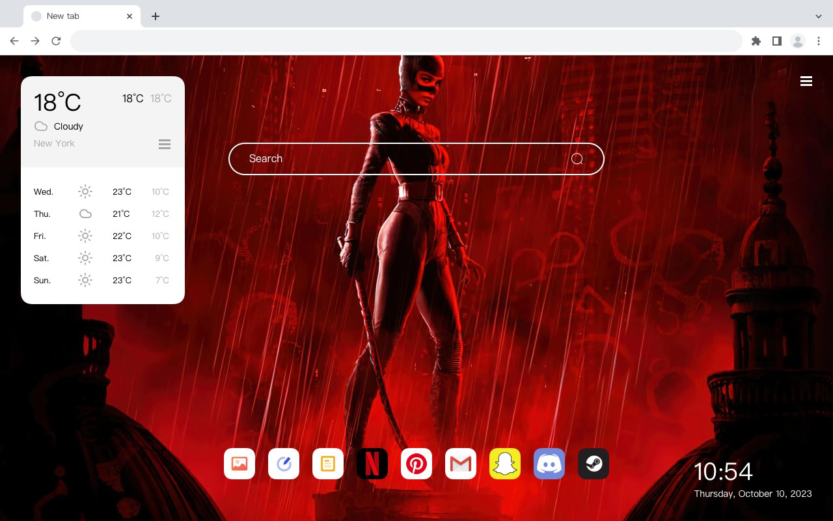
Task: Click the New York location label
Action: click(54, 143)
